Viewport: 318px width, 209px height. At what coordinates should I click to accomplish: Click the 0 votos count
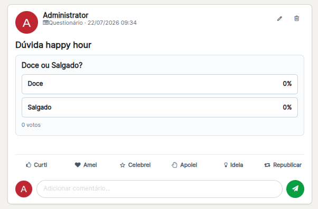31,125
